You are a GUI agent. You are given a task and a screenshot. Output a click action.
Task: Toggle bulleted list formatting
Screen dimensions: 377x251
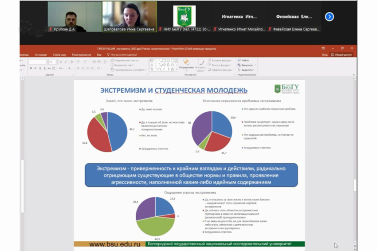78,62
